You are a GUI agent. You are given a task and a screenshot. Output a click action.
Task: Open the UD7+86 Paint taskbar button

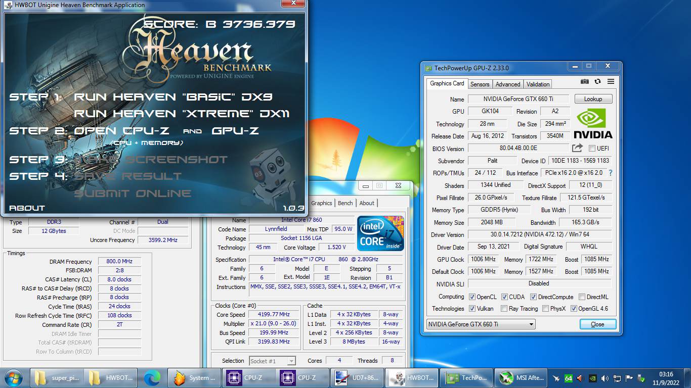357,377
